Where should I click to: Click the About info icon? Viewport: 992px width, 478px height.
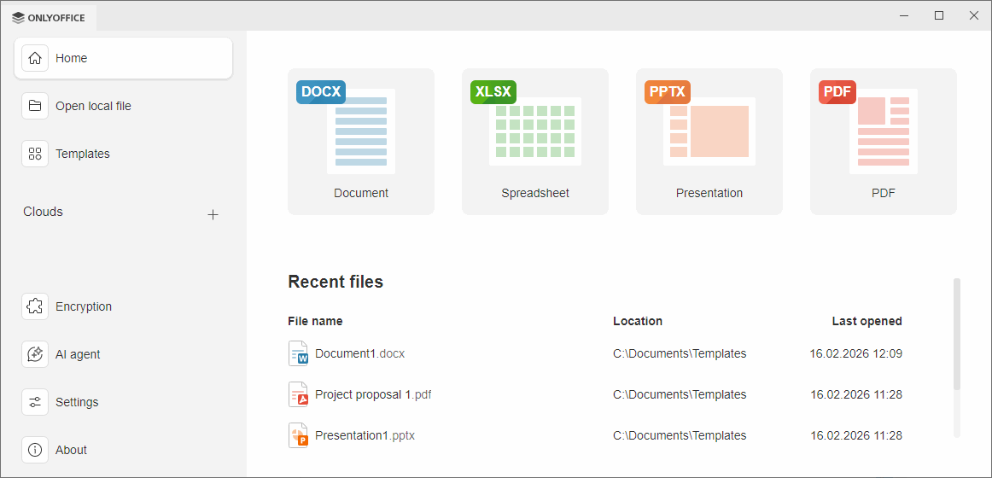pos(35,450)
